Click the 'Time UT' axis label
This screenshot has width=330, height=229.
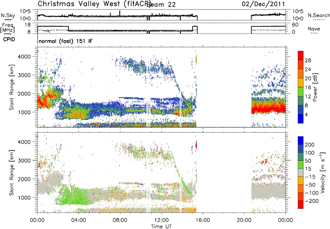[161, 227]
